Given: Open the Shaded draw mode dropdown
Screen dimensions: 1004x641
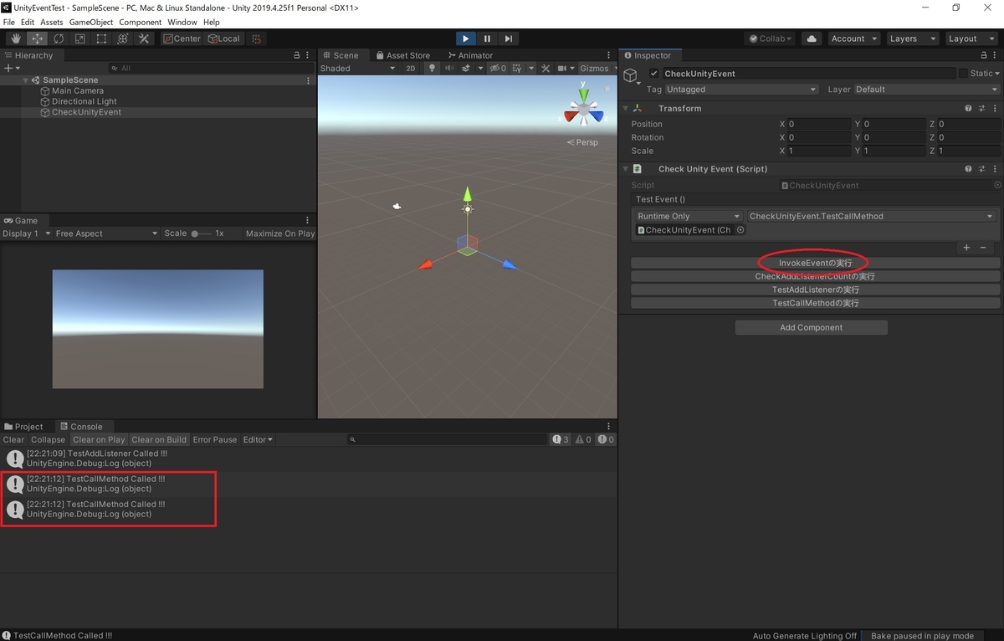Looking at the screenshot, I should coord(358,69).
